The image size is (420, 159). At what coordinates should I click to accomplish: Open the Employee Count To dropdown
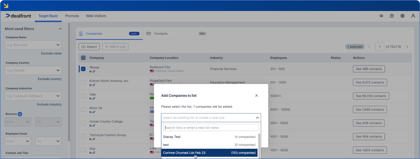(x=49, y=141)
